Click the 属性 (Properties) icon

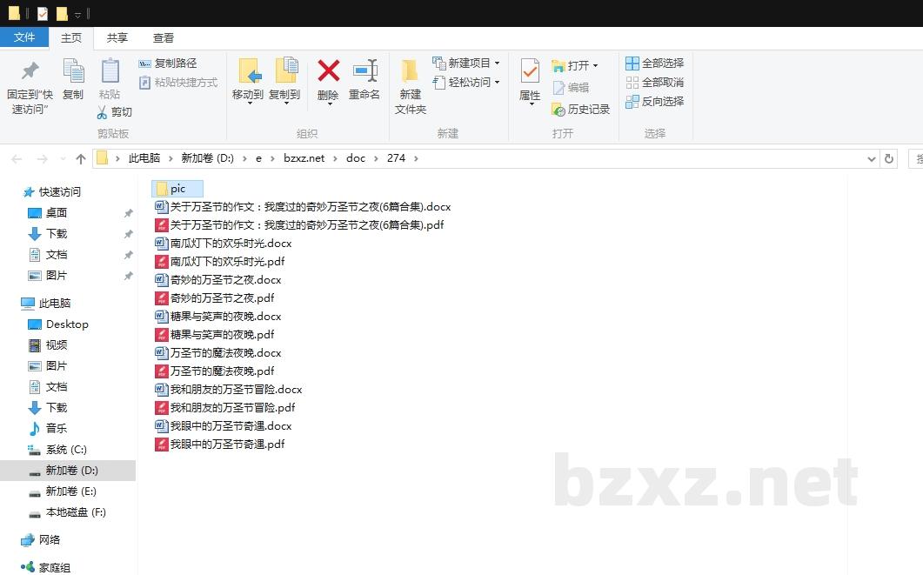[529, 83]
